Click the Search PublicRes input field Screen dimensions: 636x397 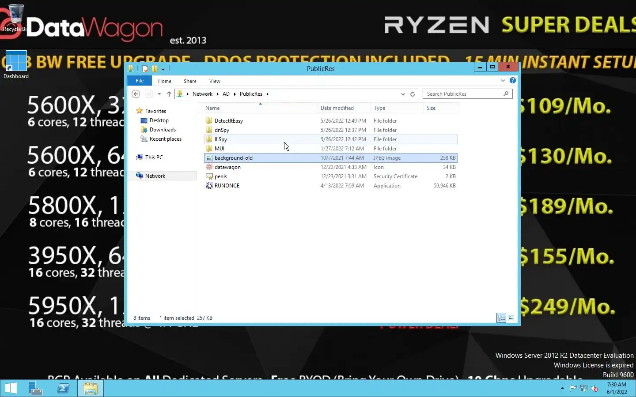[x=463, y=94]
